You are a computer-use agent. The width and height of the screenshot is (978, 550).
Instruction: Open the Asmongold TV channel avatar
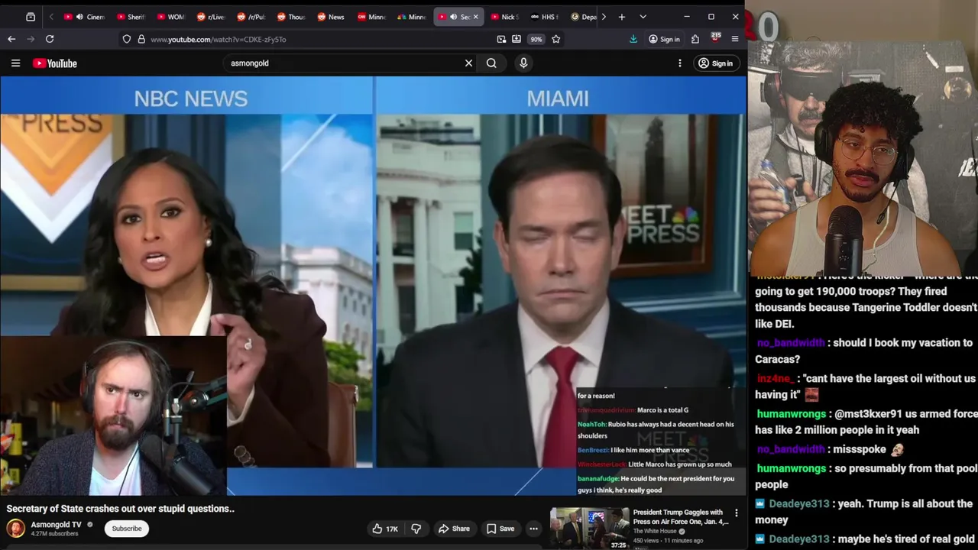(15, 528)
